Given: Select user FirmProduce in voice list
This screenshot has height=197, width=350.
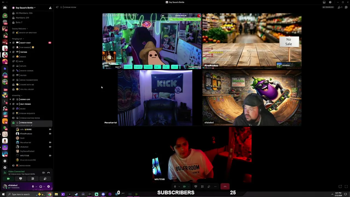Looking at the screenshot, I should [x=33, y=134].
